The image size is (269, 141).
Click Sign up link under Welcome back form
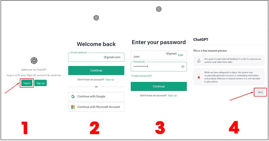tap(110, 80)
